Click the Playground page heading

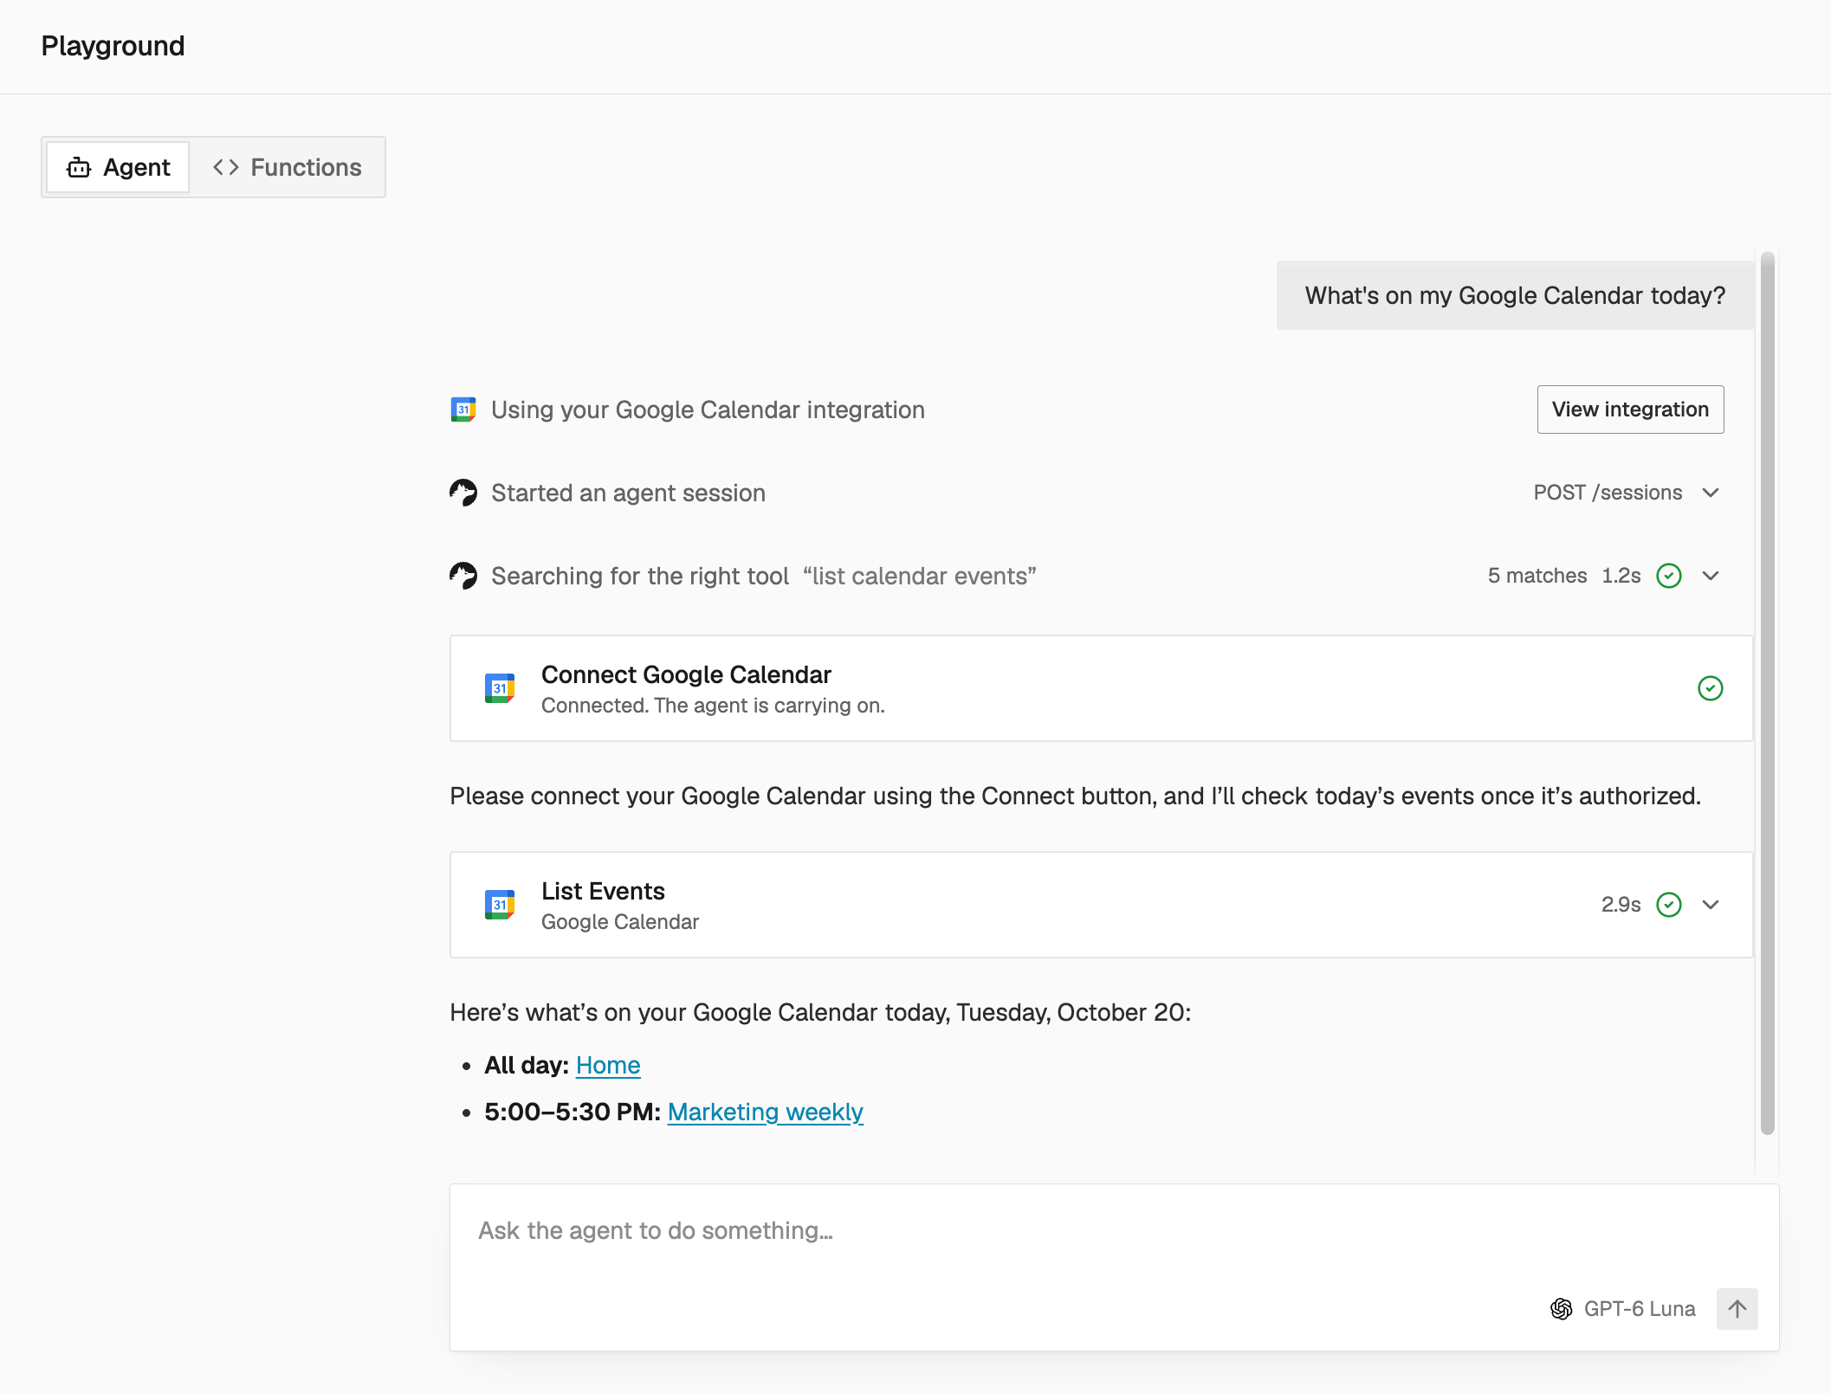click(113, 46)
